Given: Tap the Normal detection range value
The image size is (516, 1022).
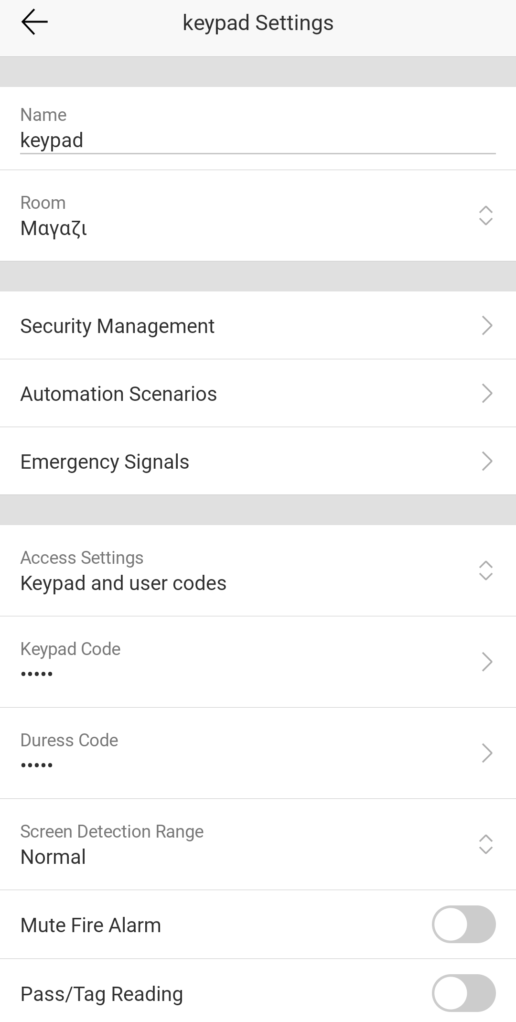Looking at the screenshot, I should point(53,857).
